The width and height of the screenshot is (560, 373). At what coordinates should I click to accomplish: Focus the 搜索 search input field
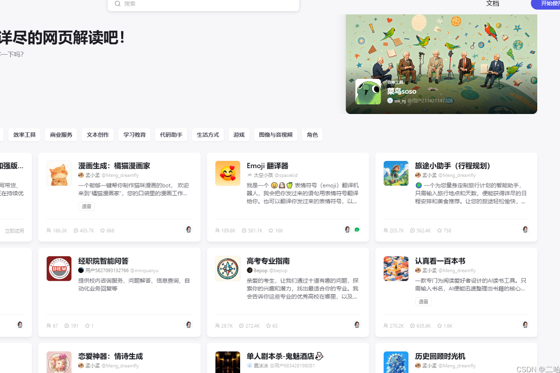pyautogui.click(x=203, y=4)
